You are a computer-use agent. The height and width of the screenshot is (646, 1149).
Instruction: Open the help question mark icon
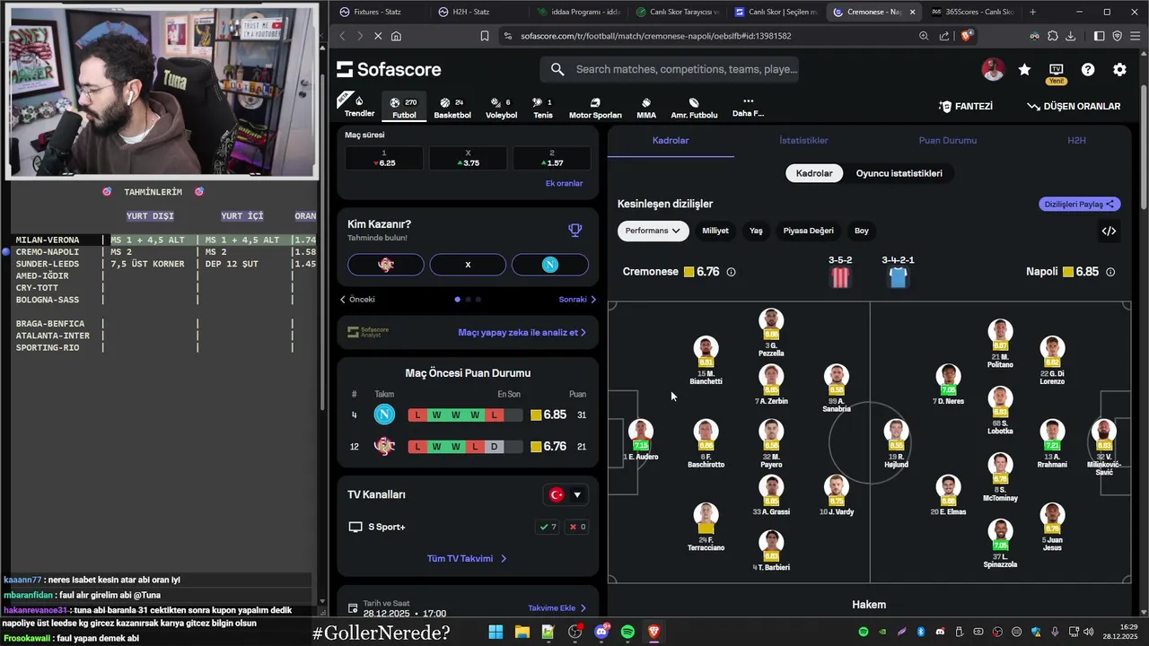click(1088, 70)
